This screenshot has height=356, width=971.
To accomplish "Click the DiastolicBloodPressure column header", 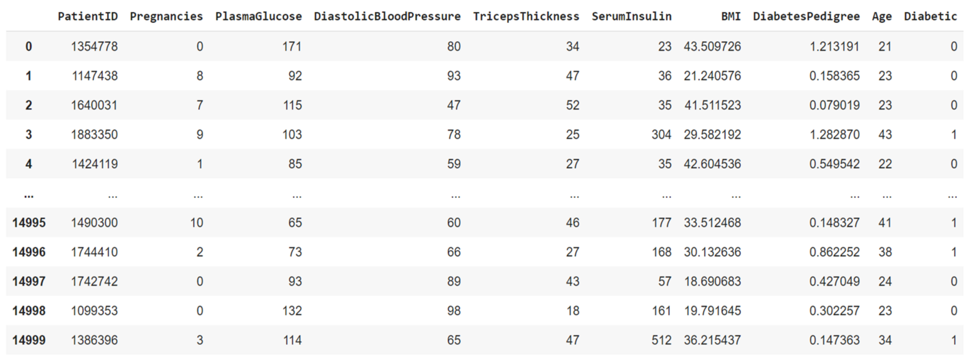I will [387, 16].
